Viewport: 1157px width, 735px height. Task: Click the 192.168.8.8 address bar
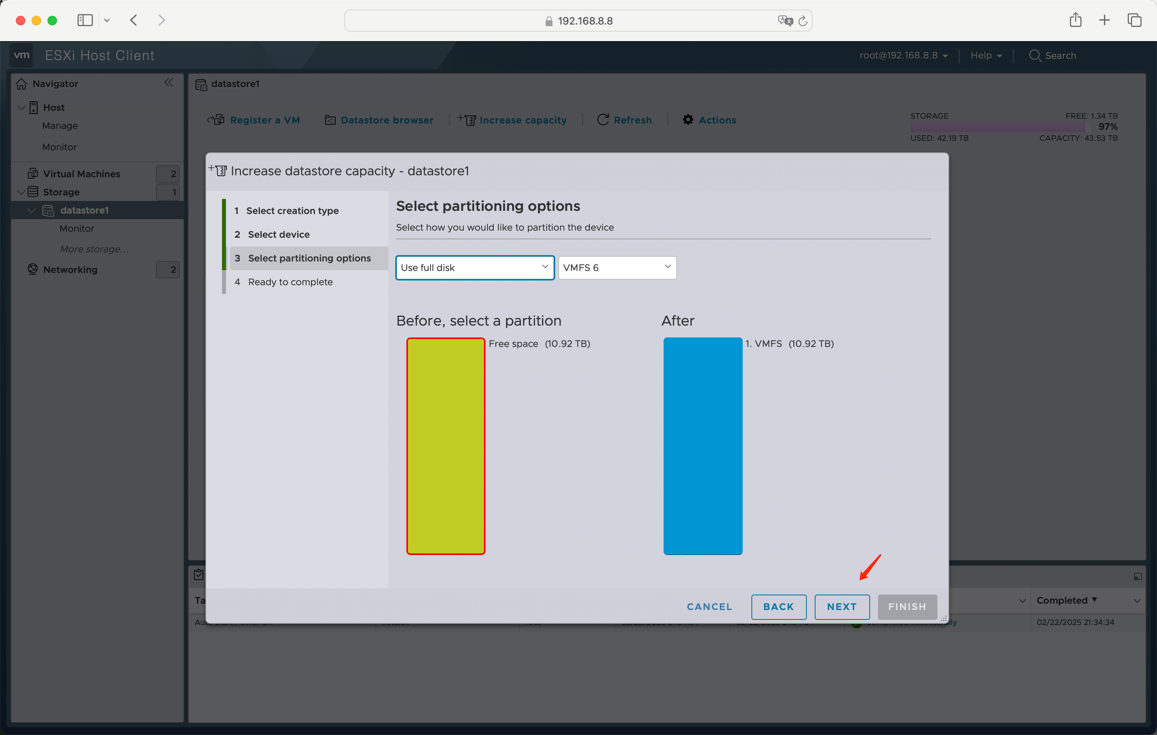click(x=578, y=21)
